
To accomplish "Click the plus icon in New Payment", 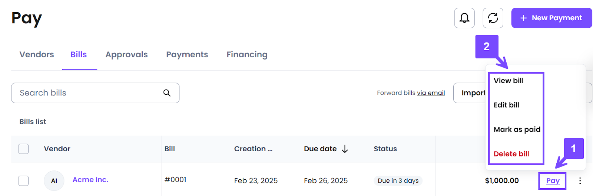I will [523, 18].
